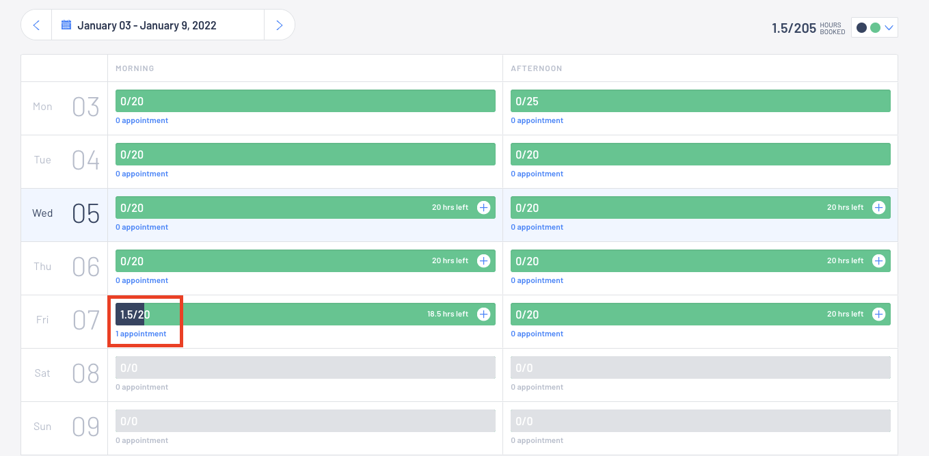Open Saturday 08 afternoon 0/0 greyed bar
Viewport: 929px width, 456px height.
pos(701,367)
